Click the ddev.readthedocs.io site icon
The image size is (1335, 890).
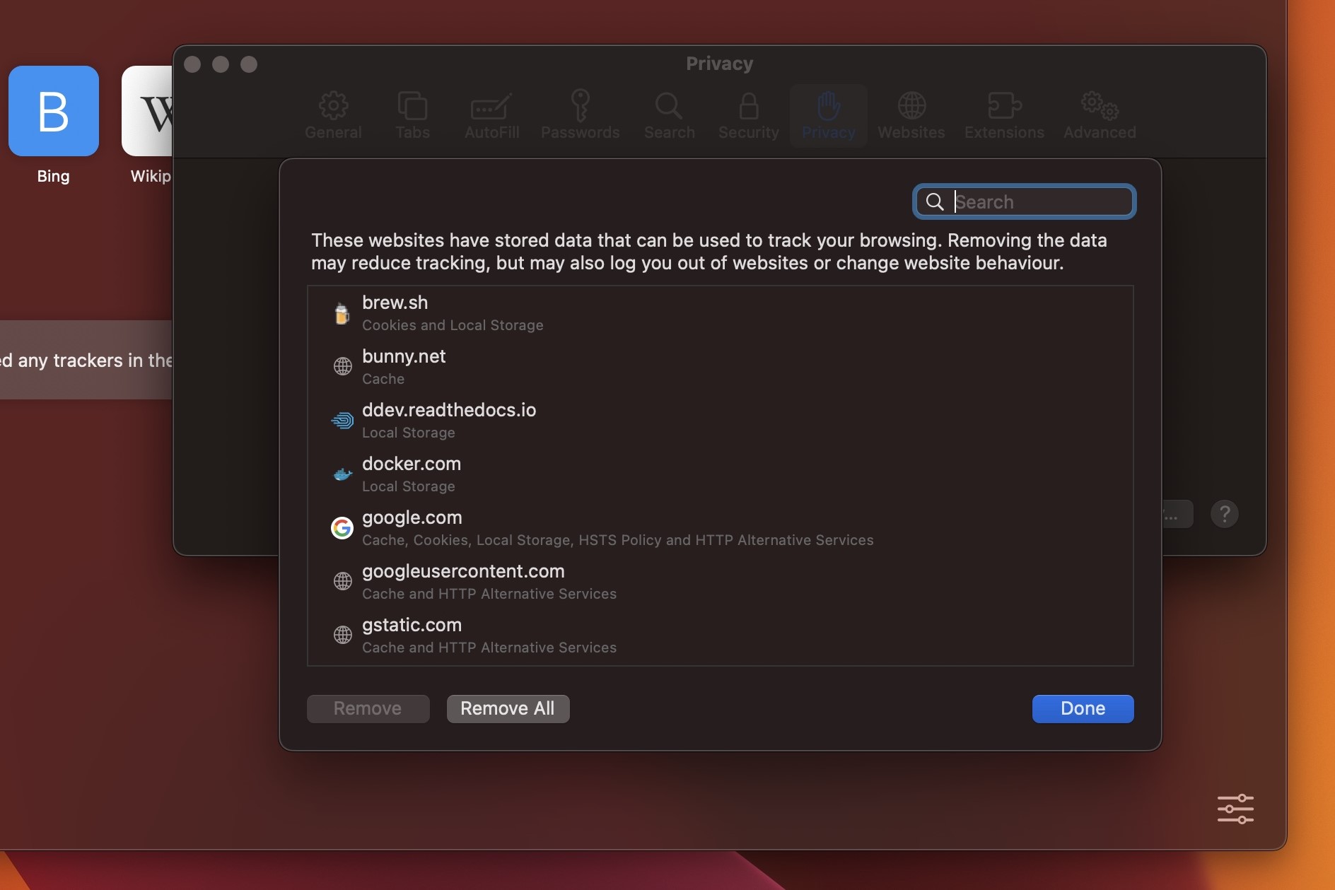pos(342,421)
